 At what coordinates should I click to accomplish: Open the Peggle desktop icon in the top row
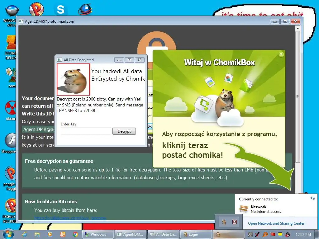click(36, 9)
